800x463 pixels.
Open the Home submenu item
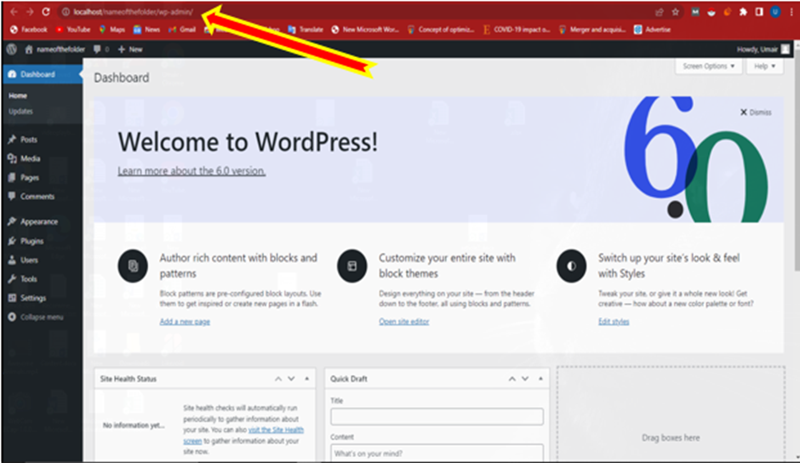tap(18, 95)
